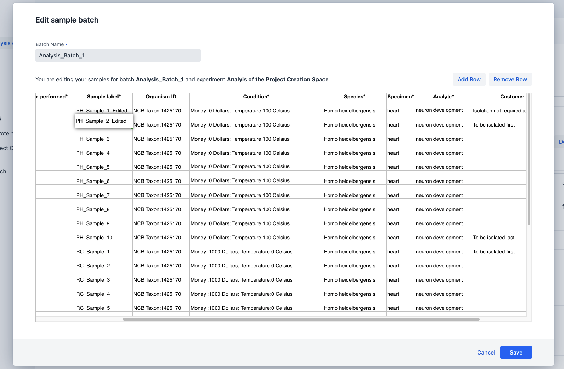This screenshot has width=564, height=369.
Task: Select the Analyte cell of PH_Sample_9
Action: click(443, 220)
